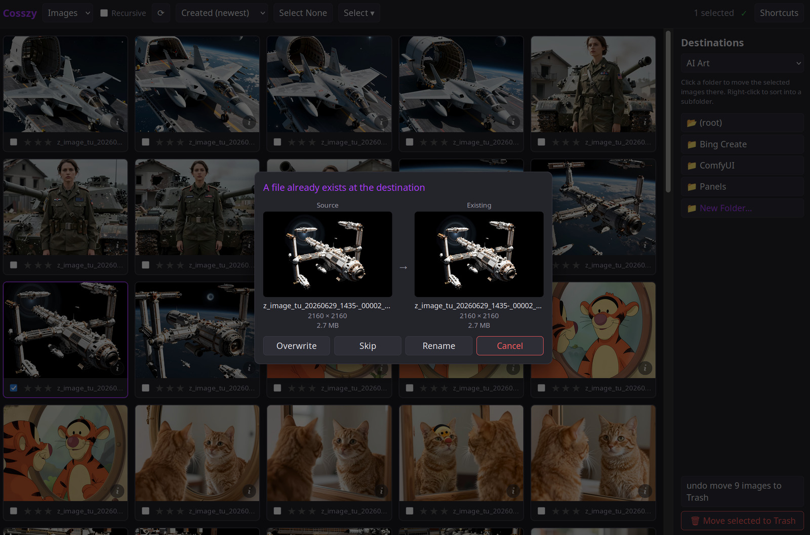The image size is (810, 535).
Task: Click the image grid vertical scrollbar
Action: [x=668, y=111]
